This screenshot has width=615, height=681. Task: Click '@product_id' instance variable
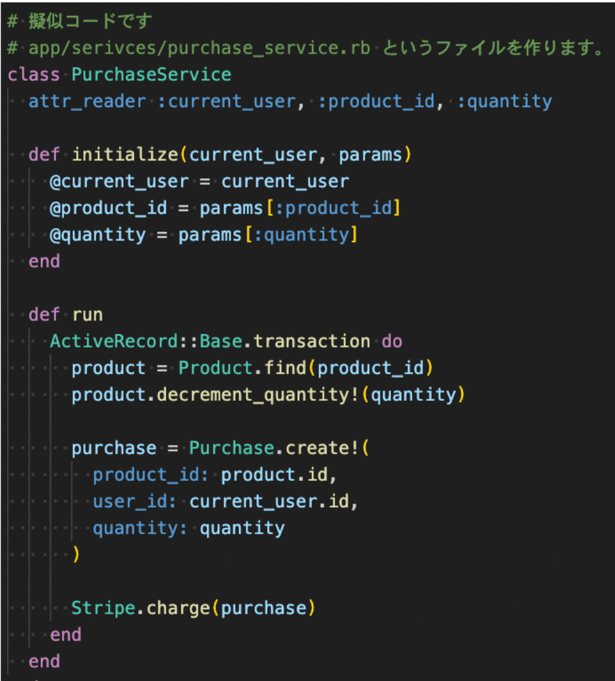coord(108,208)
